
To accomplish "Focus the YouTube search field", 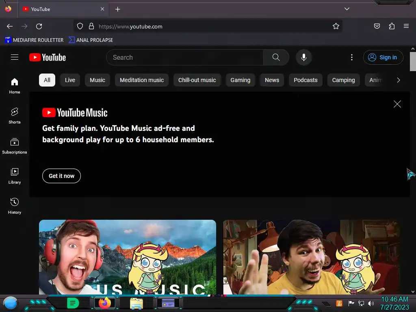I will tap(185, 57).
